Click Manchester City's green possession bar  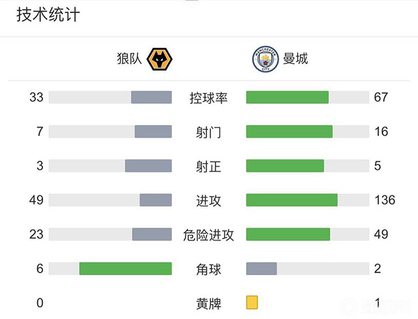pyautogui.click(x=287, y=97)
